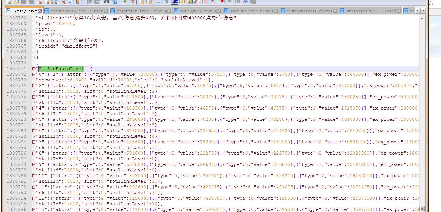Collapse fold marker on line 1830778
This screenshot has width=441, height=212.
click(x=34, y=108)
